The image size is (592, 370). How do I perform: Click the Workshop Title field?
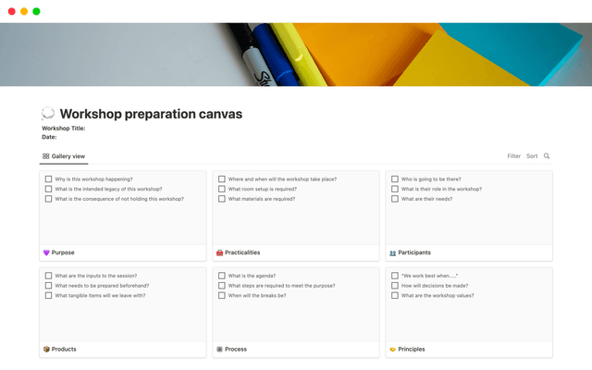pos(64,129)
